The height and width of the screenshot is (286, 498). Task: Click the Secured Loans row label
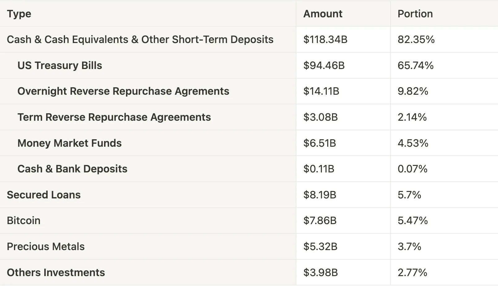44,195
